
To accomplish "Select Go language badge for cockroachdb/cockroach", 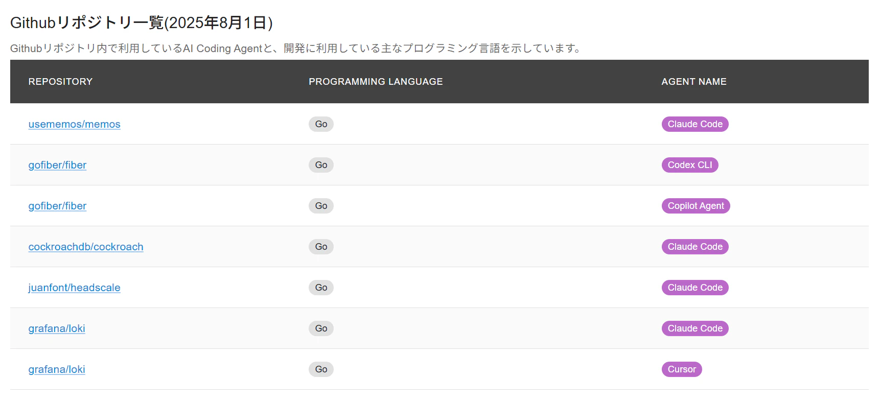I will 321,247.
